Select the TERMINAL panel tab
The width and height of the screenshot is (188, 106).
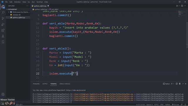coord(53,84)
